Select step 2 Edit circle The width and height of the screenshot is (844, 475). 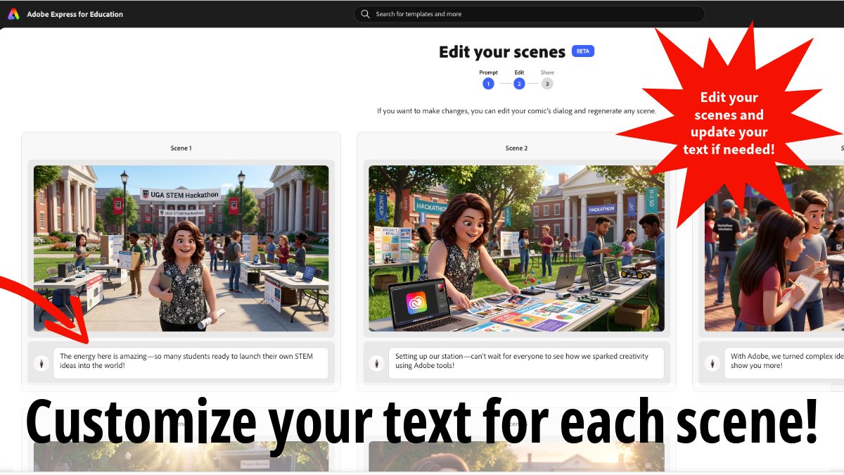(519, 84)
